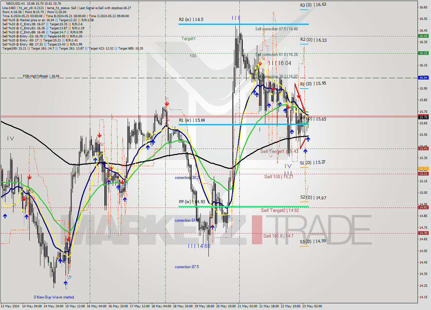Click the green 16.25 price tag on axis
Image resolution: width=431 pixels, height=310 pixels.
[x=423, y=53]
